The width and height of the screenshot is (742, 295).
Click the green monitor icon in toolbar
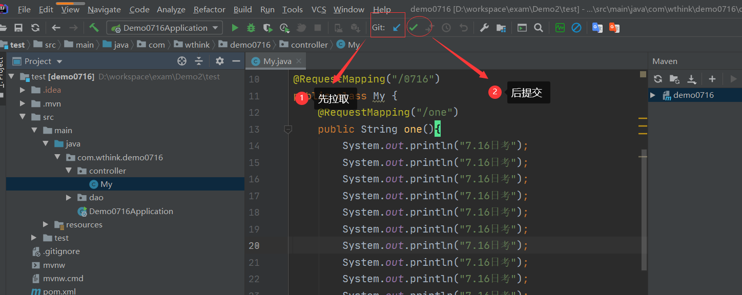tap(560, 28)
